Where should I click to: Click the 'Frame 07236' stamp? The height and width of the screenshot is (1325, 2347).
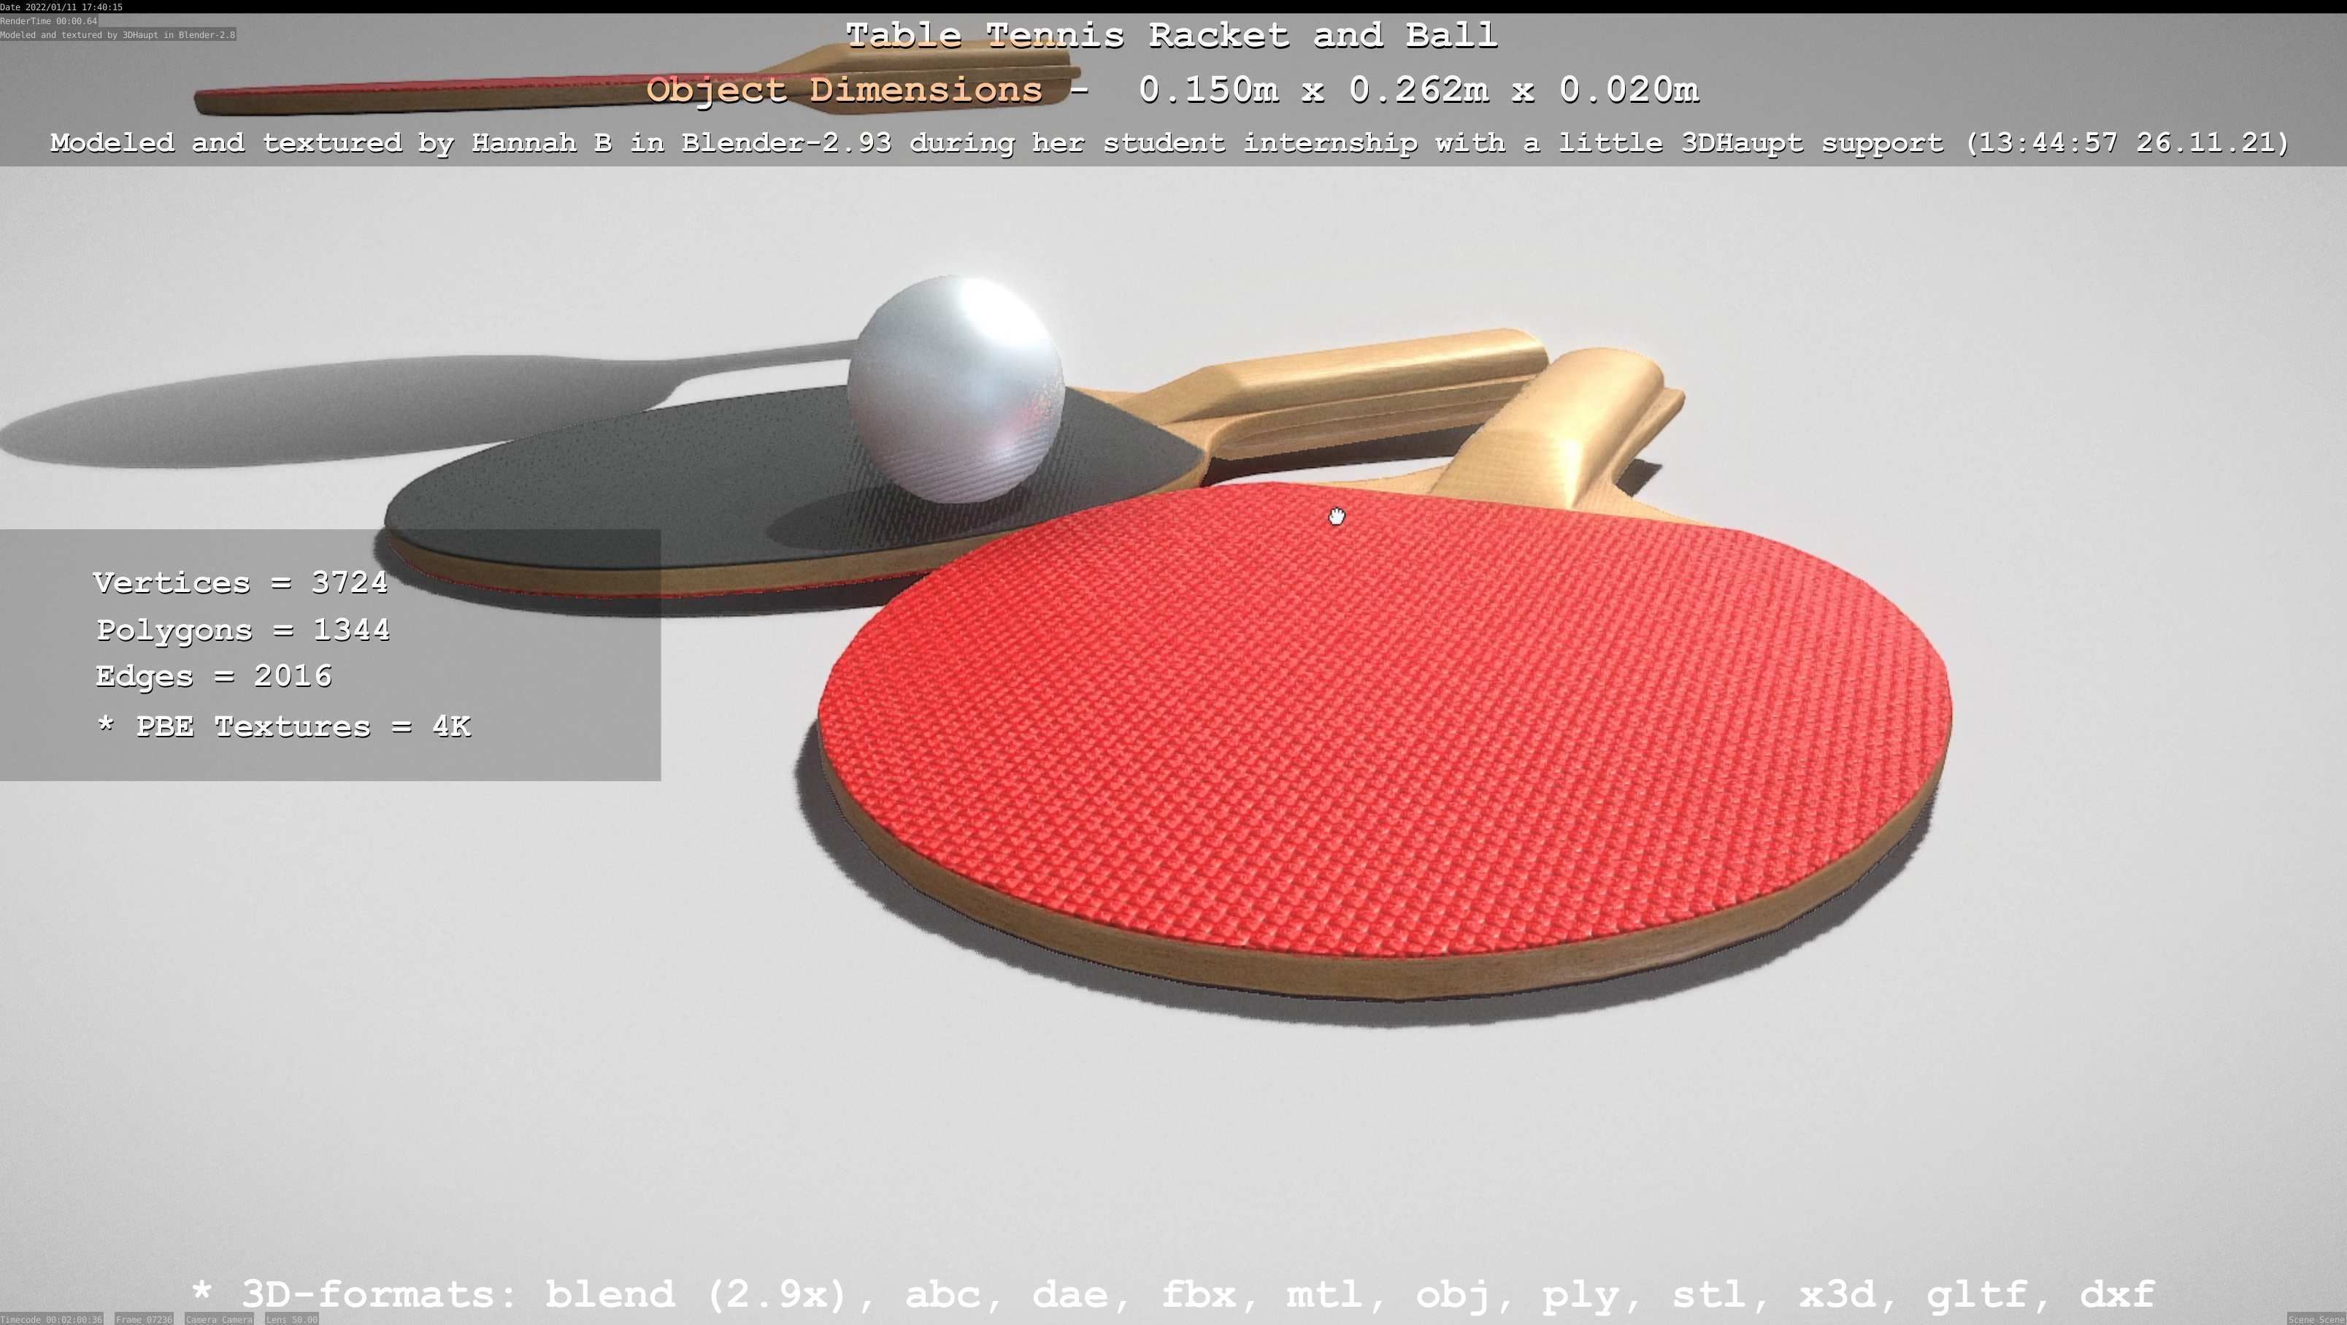(144, 1318)
